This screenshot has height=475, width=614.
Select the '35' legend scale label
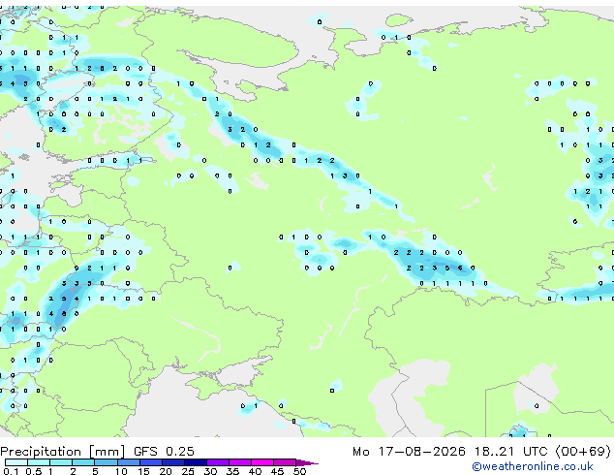(233, 471)
